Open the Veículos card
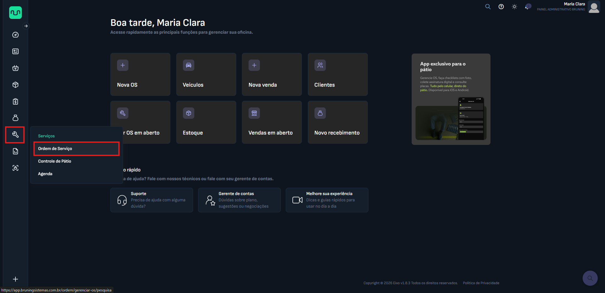605x293 pixels. pos(206,74)
